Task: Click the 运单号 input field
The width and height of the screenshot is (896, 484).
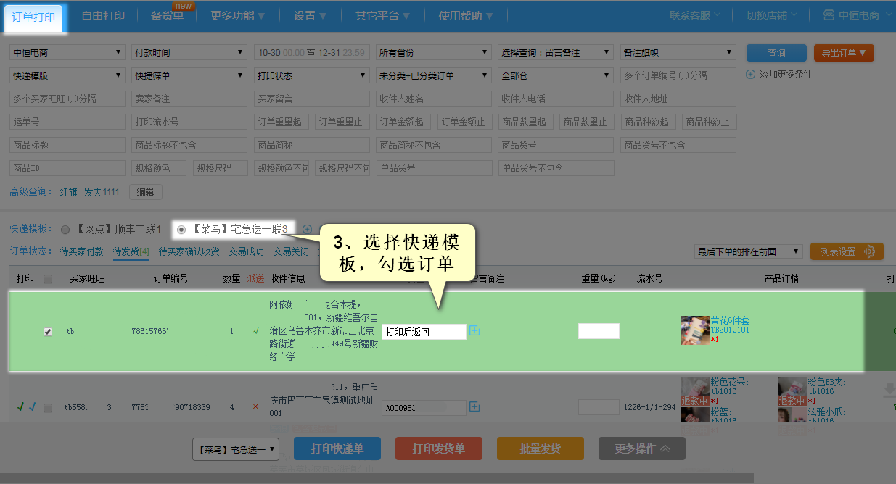Action: 67,122
